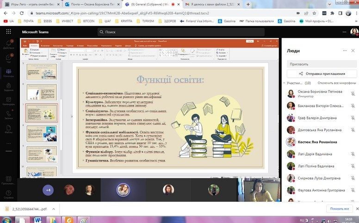Click Отправка приглашения button

pos(322,74)
